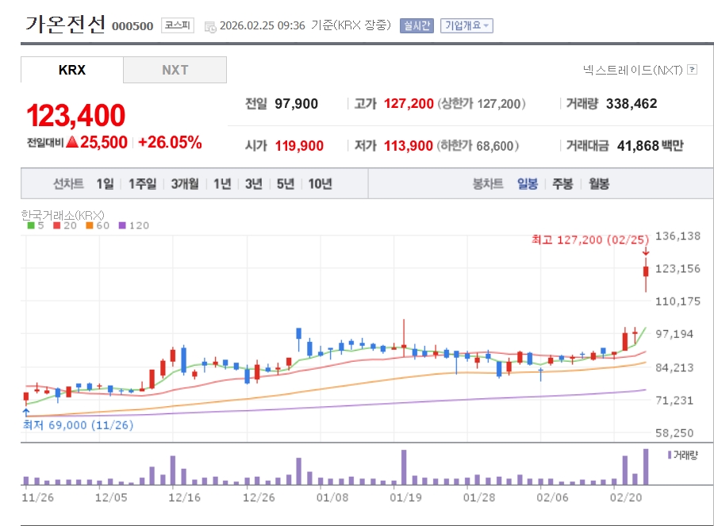The height and width of the screenshot is (526, 714).
Task: Click the green 5-day moving average swatch
Action: click(x=30, y=225)
